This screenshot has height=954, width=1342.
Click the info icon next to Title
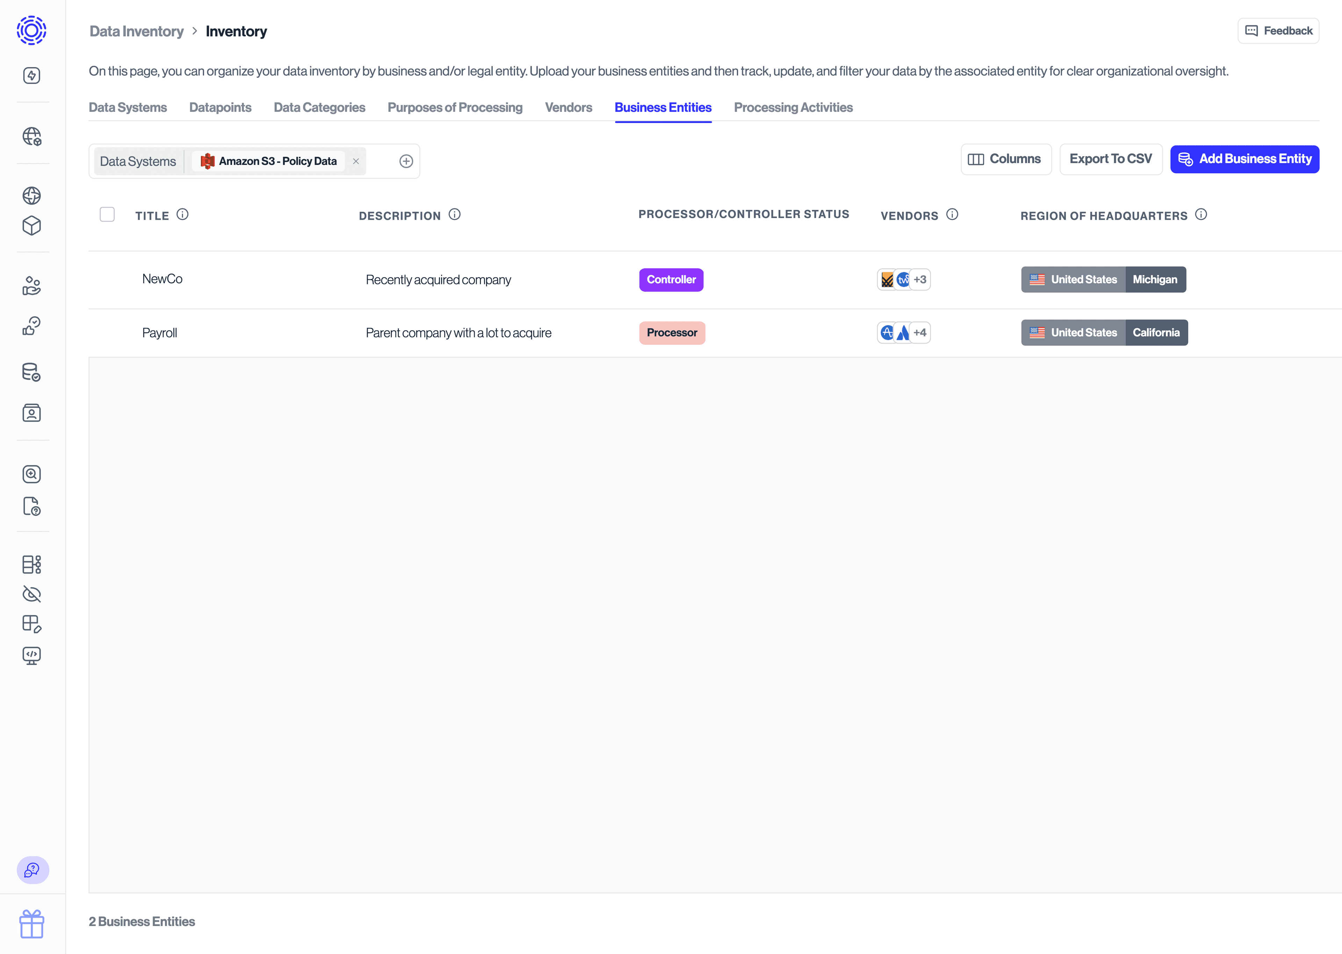[183, 214]
